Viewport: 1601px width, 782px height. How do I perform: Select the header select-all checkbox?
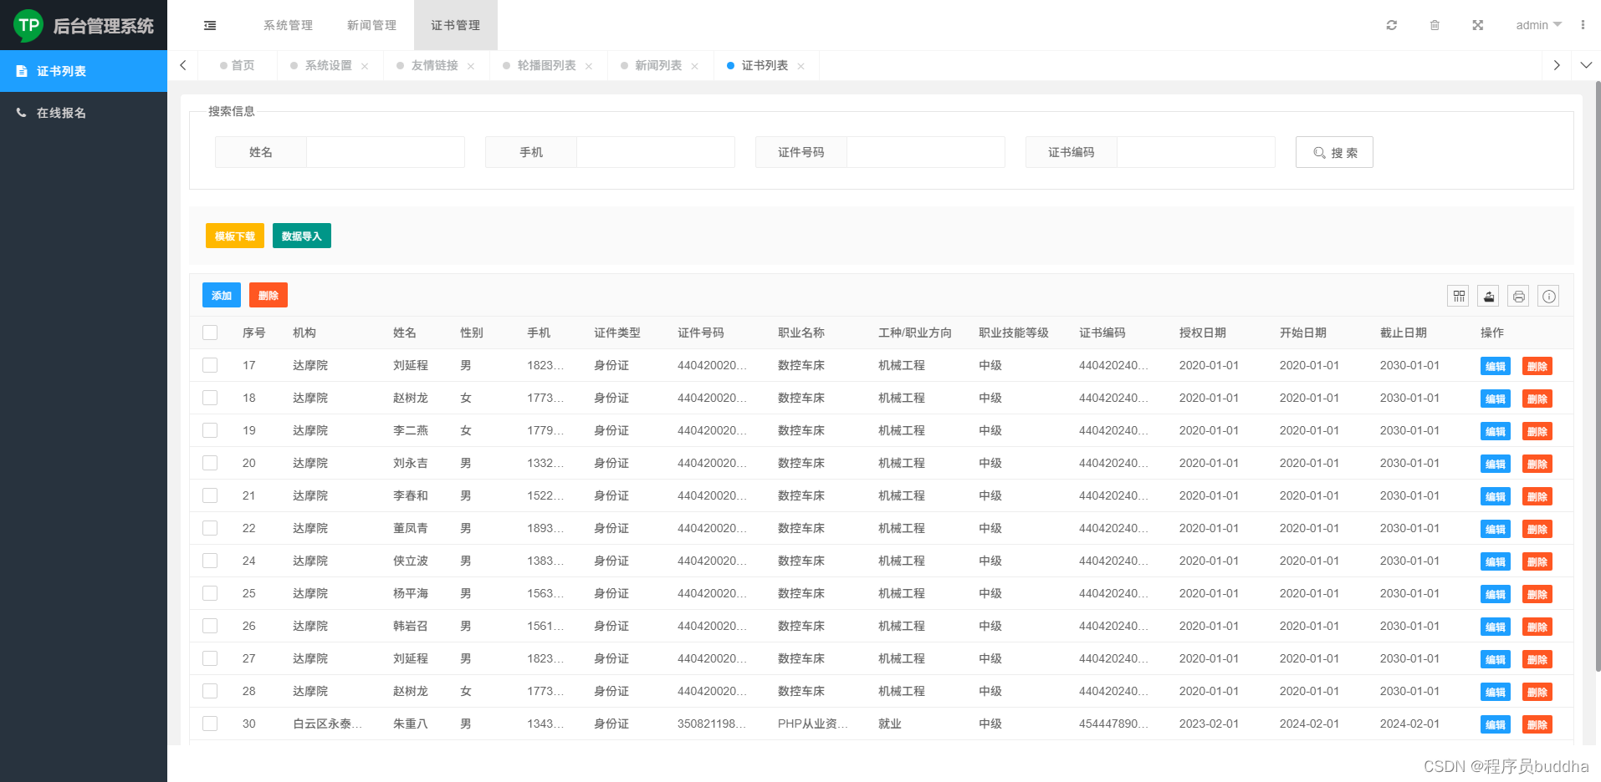(x=210, y=333)
